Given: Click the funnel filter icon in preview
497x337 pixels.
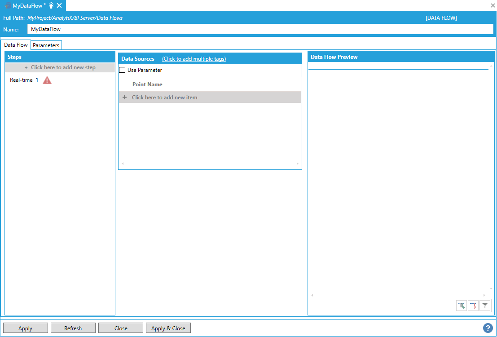Looking at the screenshot, I should 485,306.
